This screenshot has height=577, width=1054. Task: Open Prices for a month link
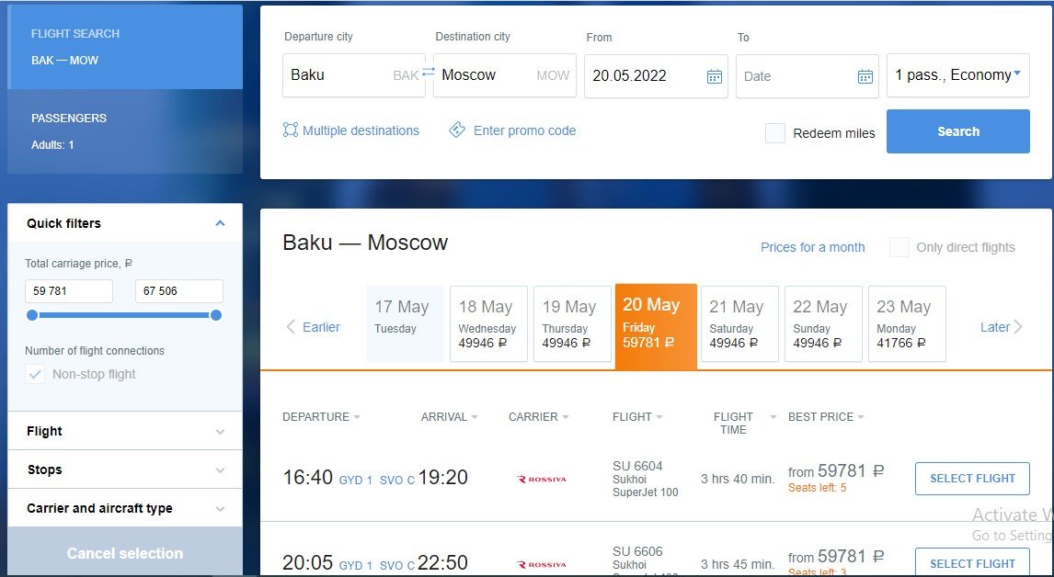click(813, 247)
